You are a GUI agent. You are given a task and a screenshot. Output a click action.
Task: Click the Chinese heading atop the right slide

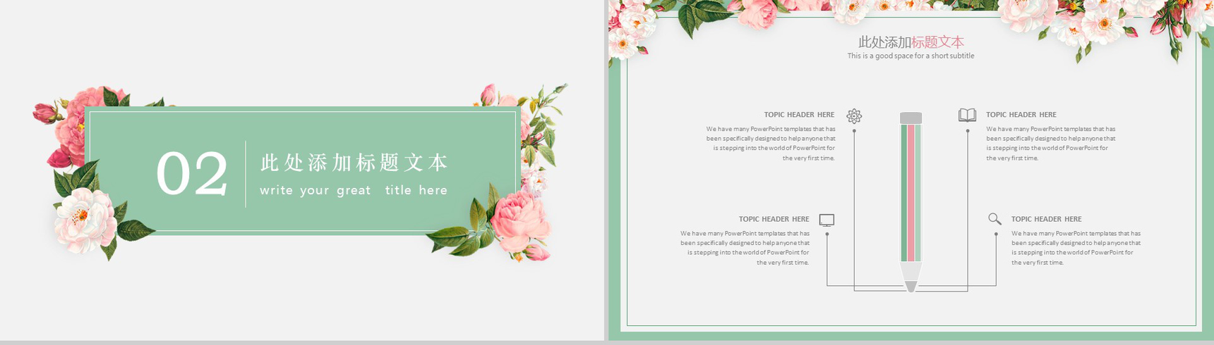[910, 42]
